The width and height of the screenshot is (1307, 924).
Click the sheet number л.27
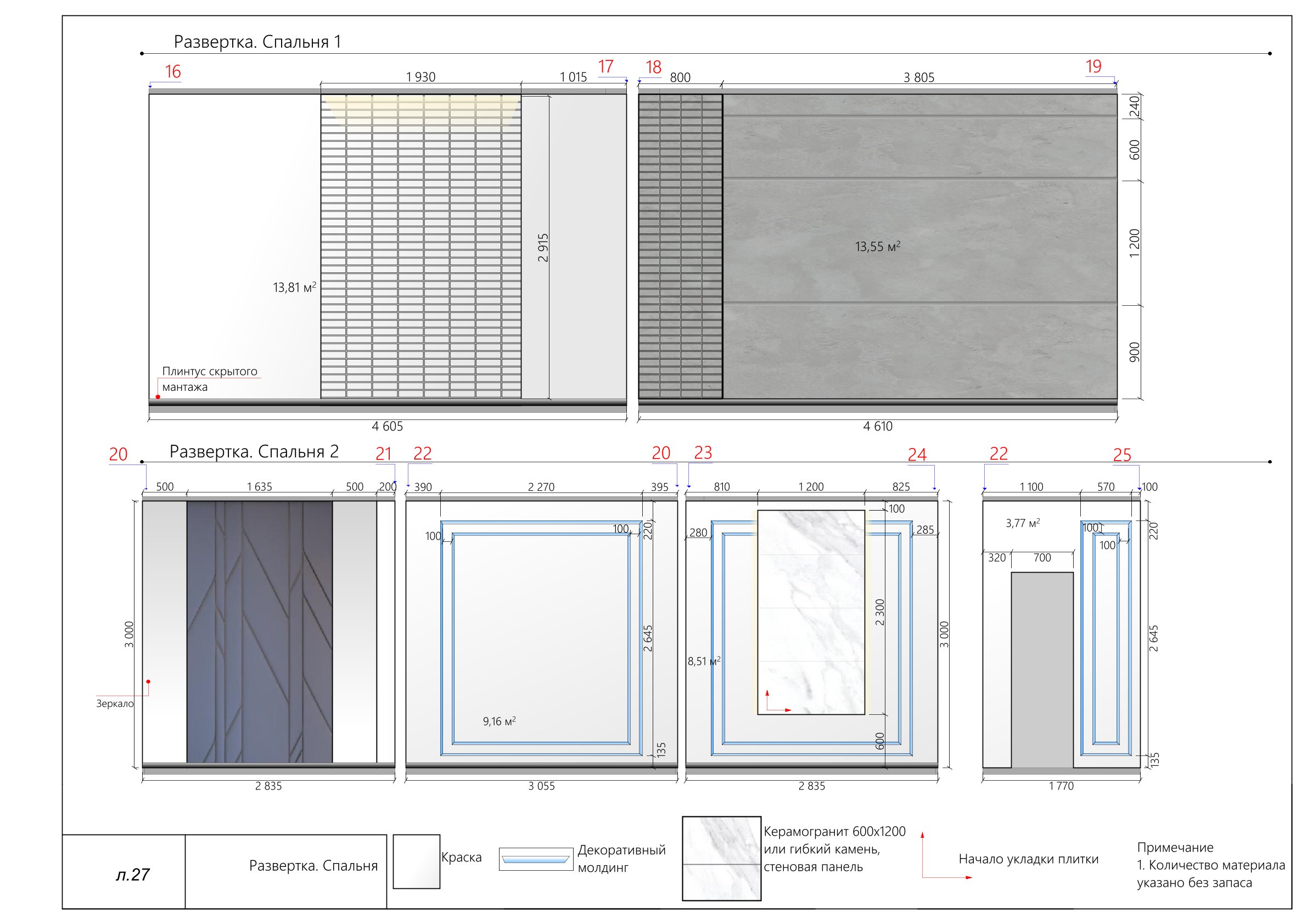coord(132,875)
